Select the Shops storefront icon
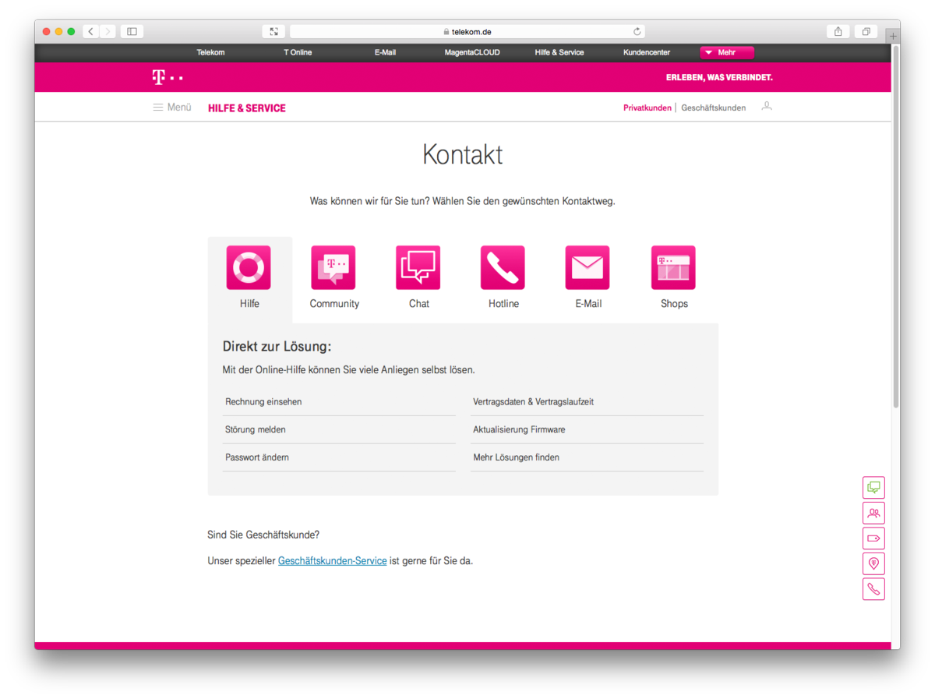The height and width of the screenshot is (699, 935). coord(673,267)
